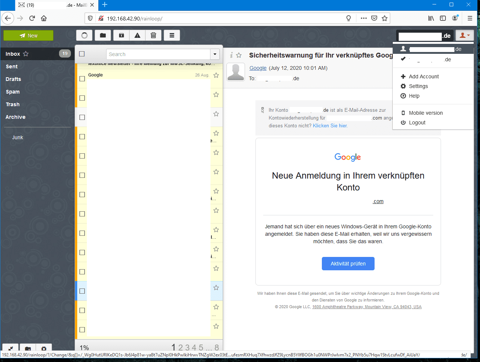Open the page actions three-dots menu

point(364,18)
